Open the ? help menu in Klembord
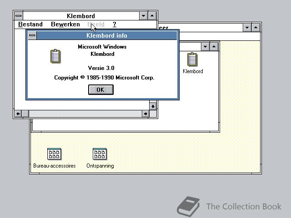The height and width of the screenshot is (218, 291). tap(115, 24)
